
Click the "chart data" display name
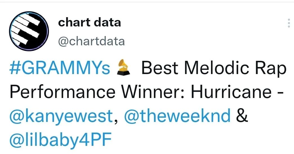tap(89, 23)
